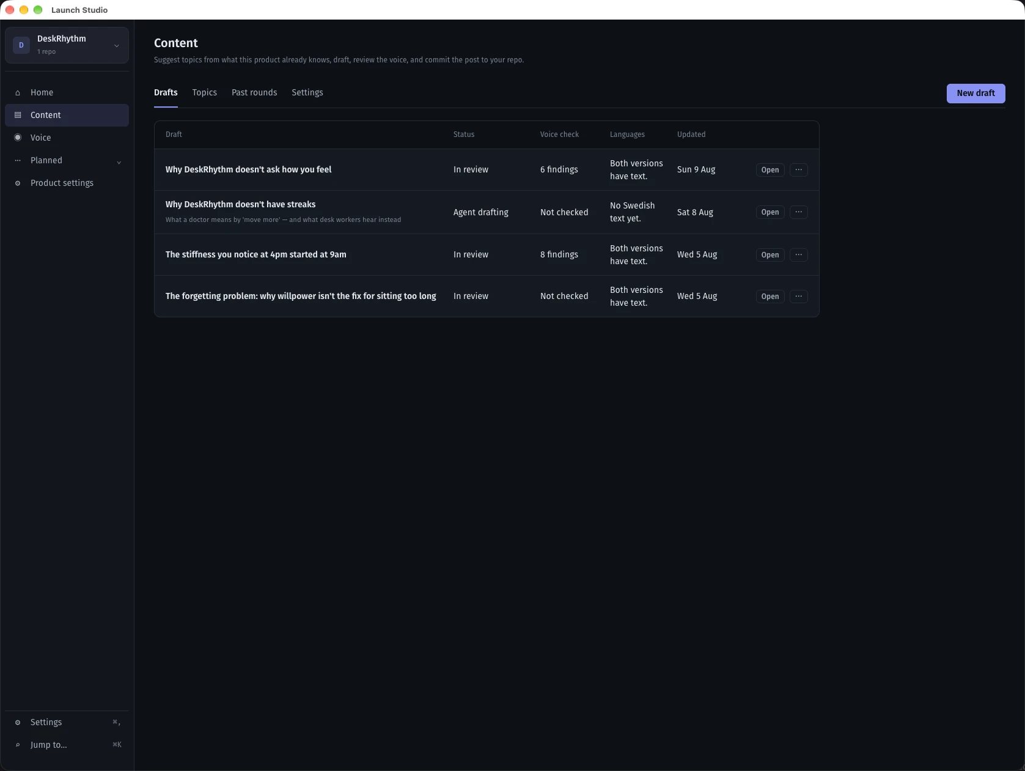Open more options for 'ask how you feel' draft
1025x771 pixels.
tap(799, 170)
